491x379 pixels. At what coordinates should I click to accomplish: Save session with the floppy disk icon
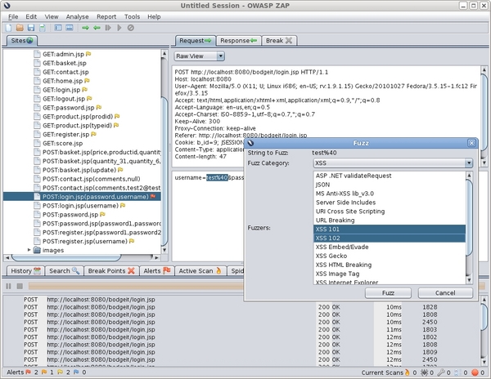tap(31, 28)
